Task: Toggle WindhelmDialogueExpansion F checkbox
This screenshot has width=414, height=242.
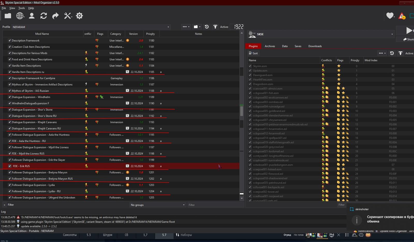Action: [10, 103]
